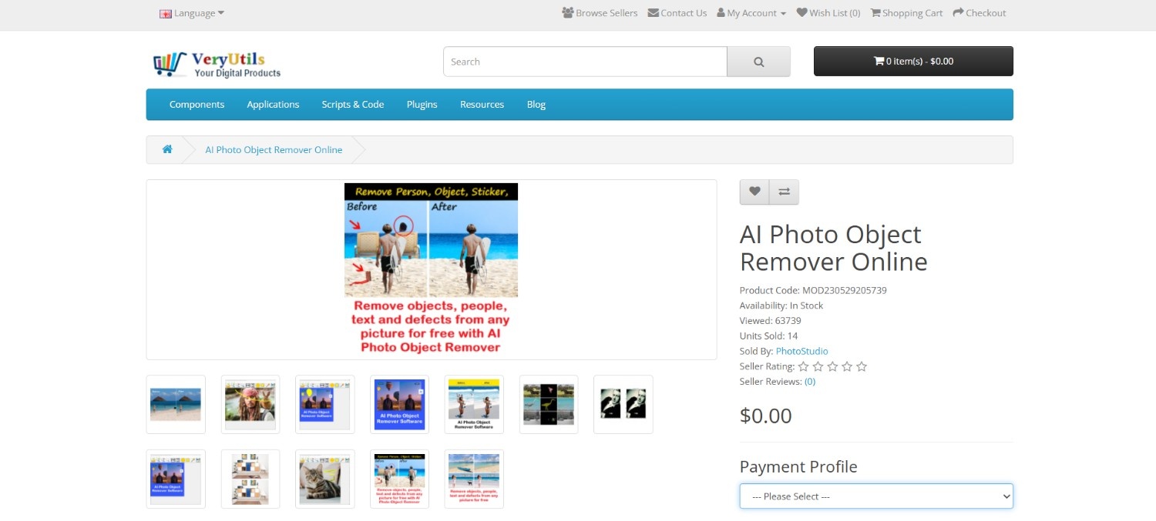1156x521 pixels.
Task: Open the 0 item(s) cart button
Action: [913, 62]
